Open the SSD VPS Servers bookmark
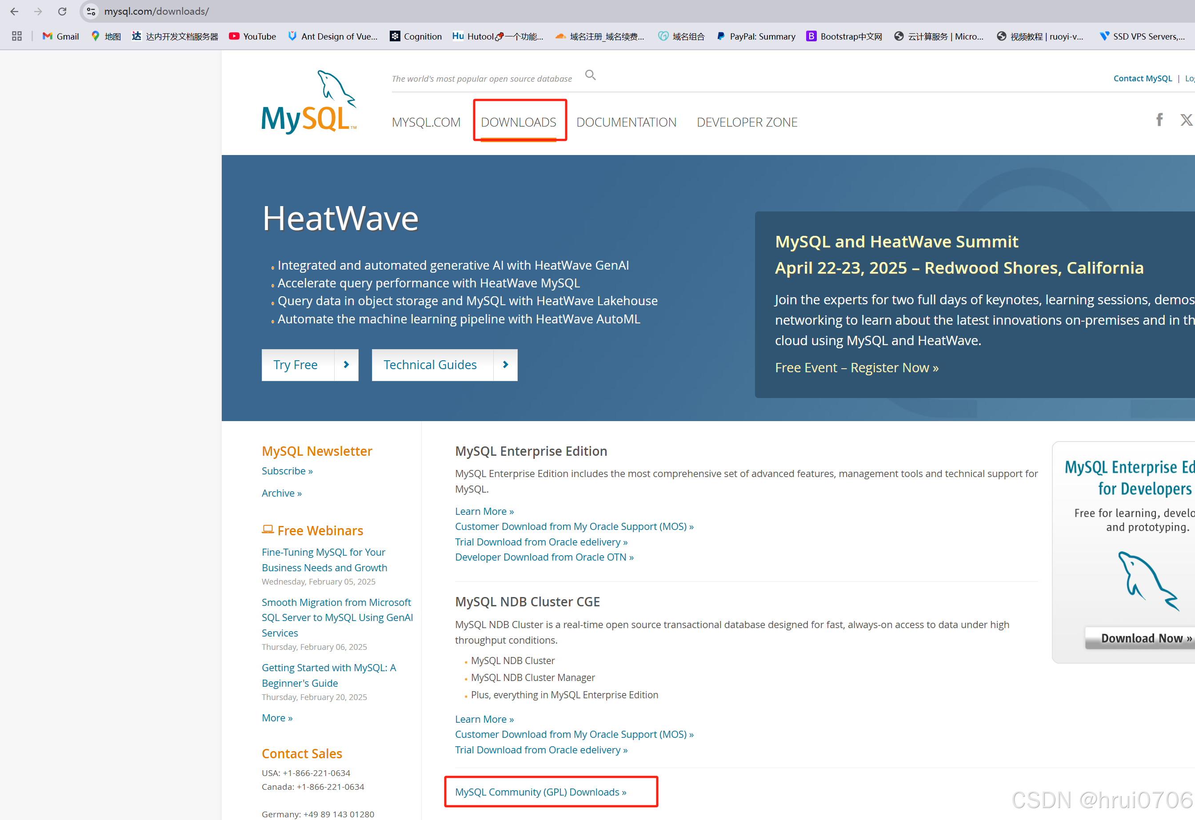The height and width of the screenshot is (820, 1195). 1142,36
